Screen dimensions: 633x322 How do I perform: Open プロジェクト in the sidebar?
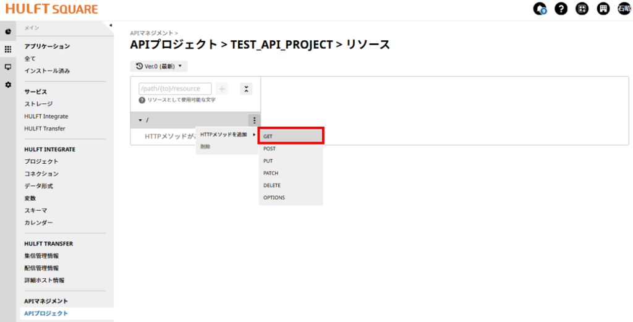pyautogui.click(x=41, y=161)
